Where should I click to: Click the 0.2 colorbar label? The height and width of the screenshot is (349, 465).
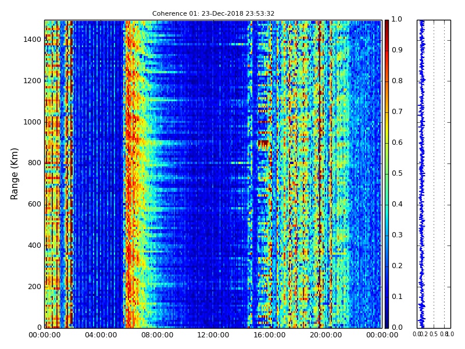pos(397,266)
